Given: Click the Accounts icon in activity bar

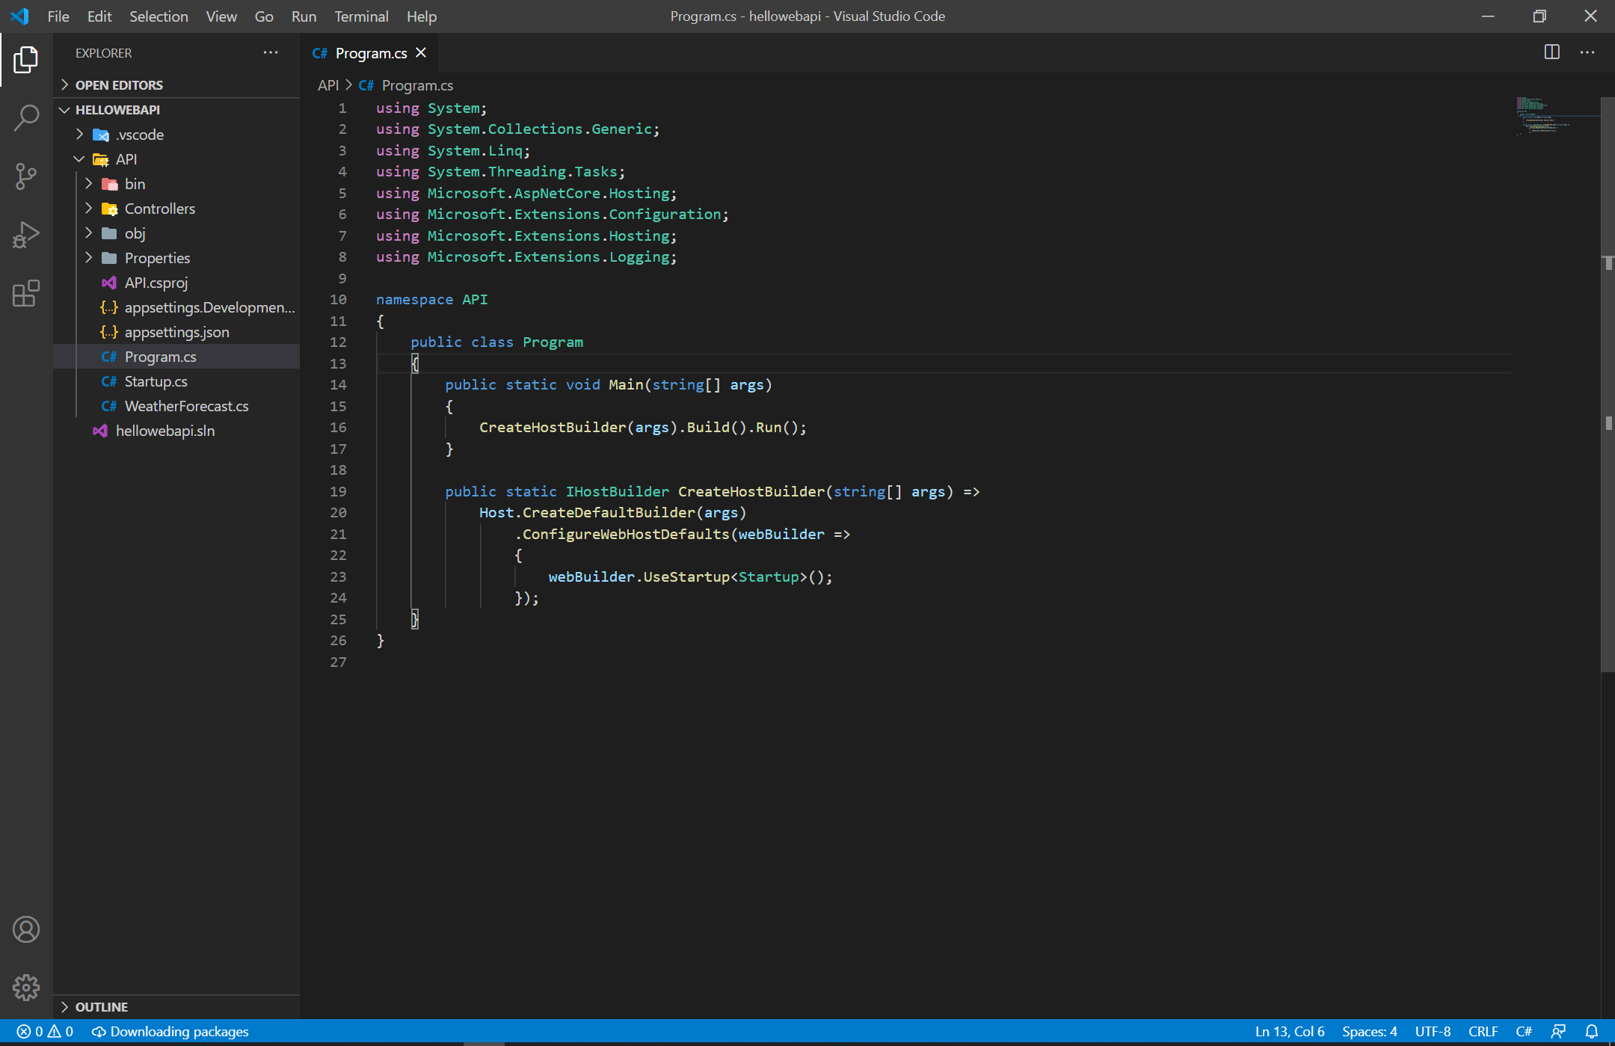Looking at the screenshot, I should pos(26,929).
